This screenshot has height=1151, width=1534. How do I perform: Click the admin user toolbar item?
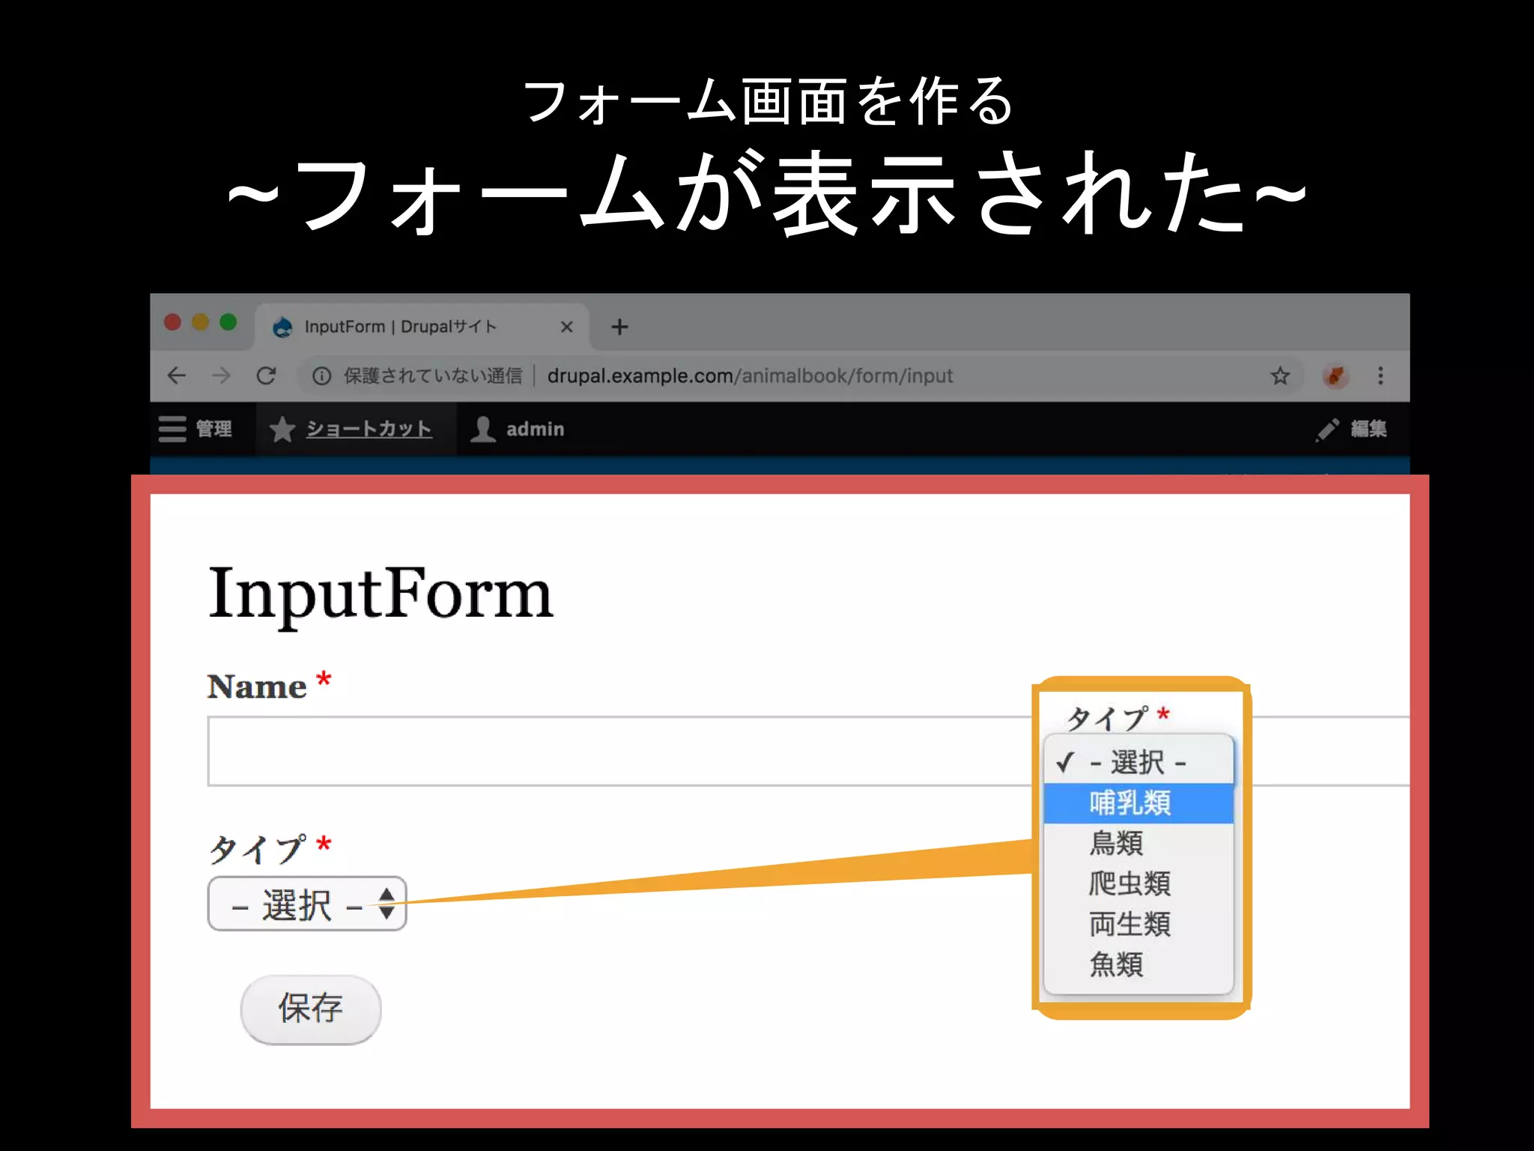[518, 429]
